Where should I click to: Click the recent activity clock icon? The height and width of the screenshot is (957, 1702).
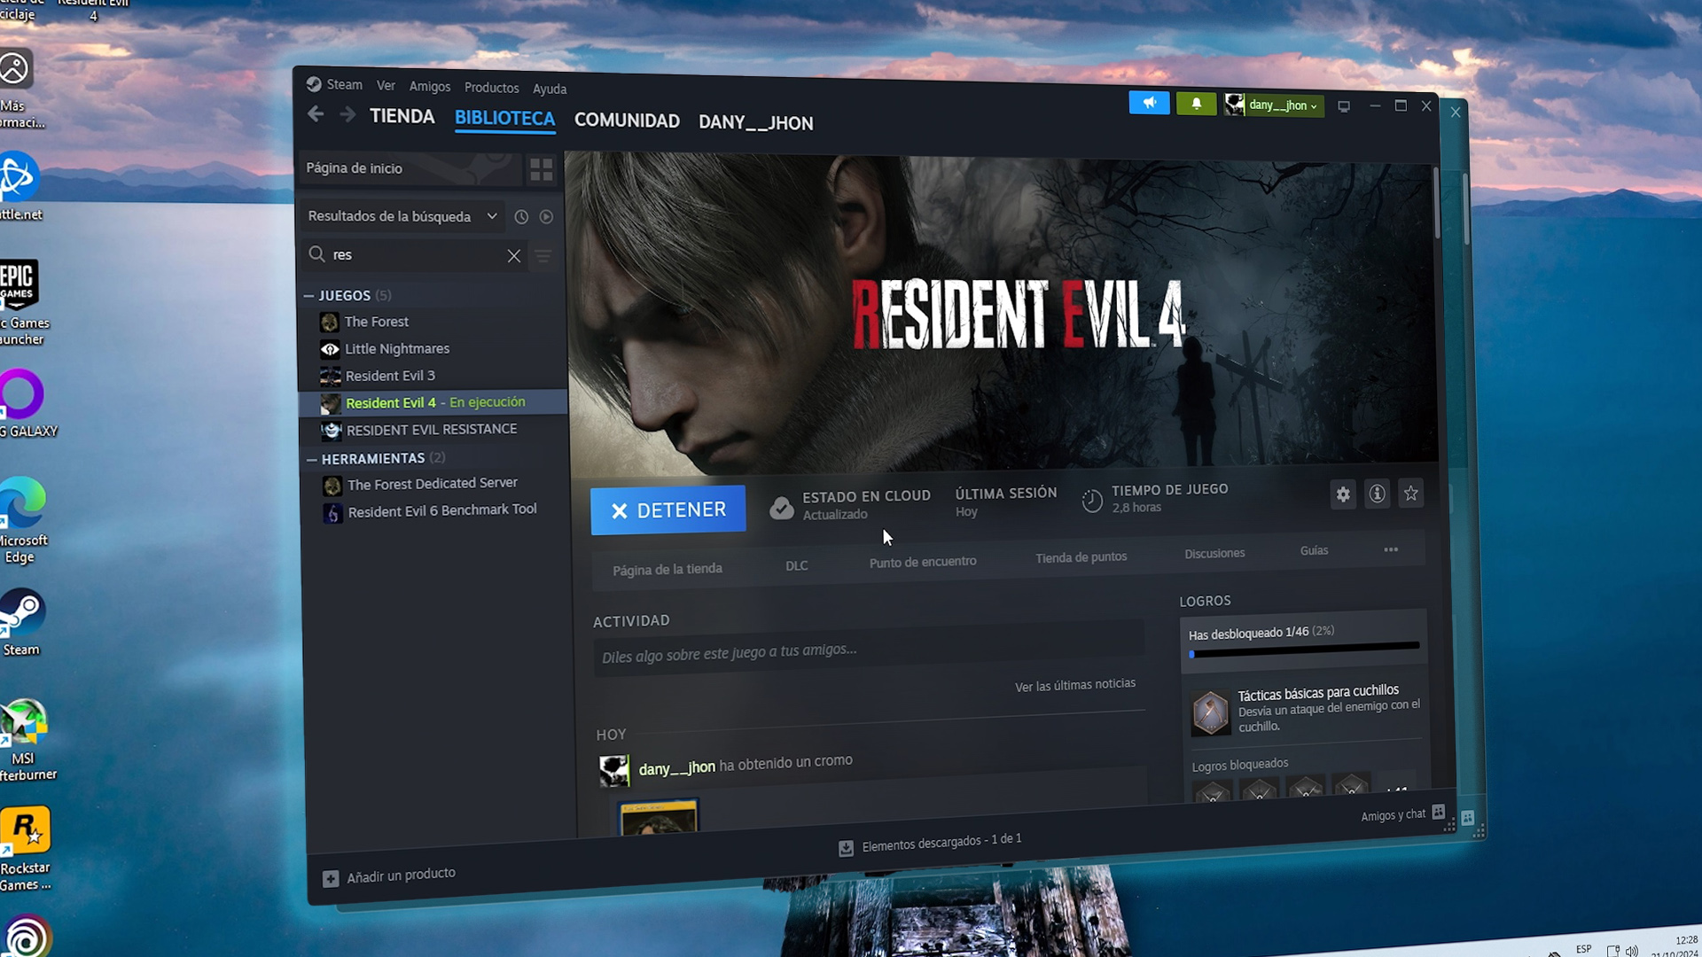(x=521, y=217)
